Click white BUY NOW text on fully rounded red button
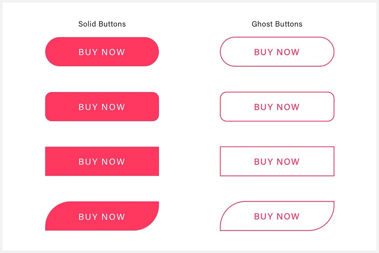Image resolution: width=379 pixels, height=253 pixels. (102, 52)
